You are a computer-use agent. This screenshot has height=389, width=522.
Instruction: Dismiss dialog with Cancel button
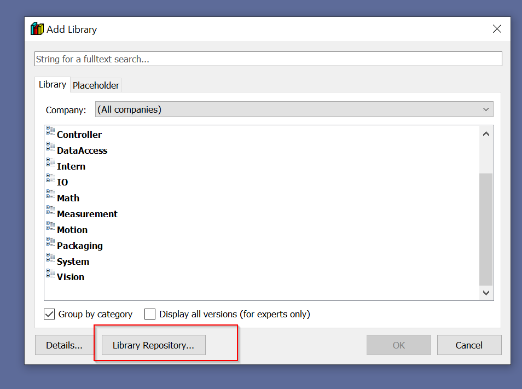469,345
